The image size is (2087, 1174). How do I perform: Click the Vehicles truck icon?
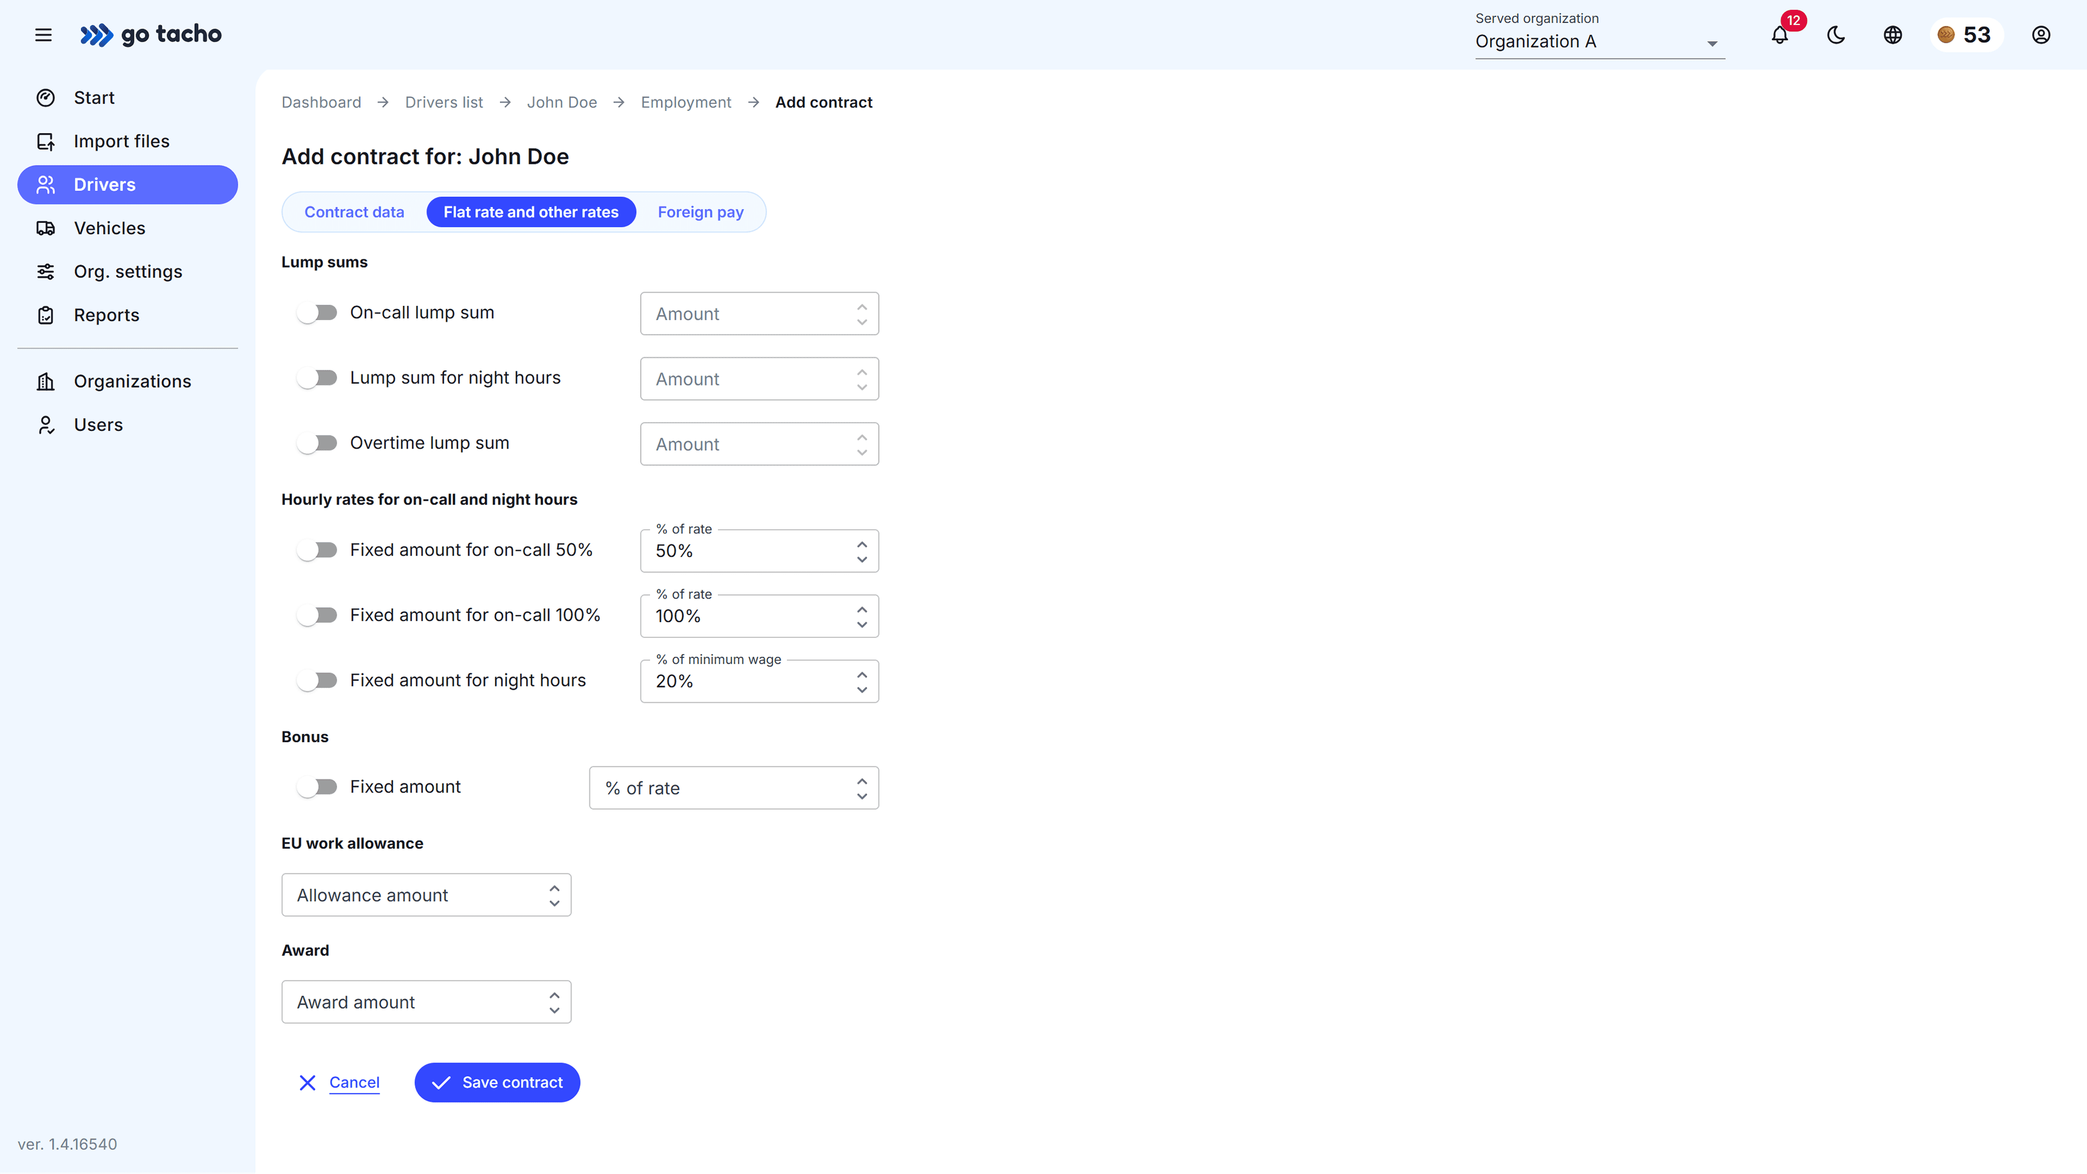click(45, 228)
